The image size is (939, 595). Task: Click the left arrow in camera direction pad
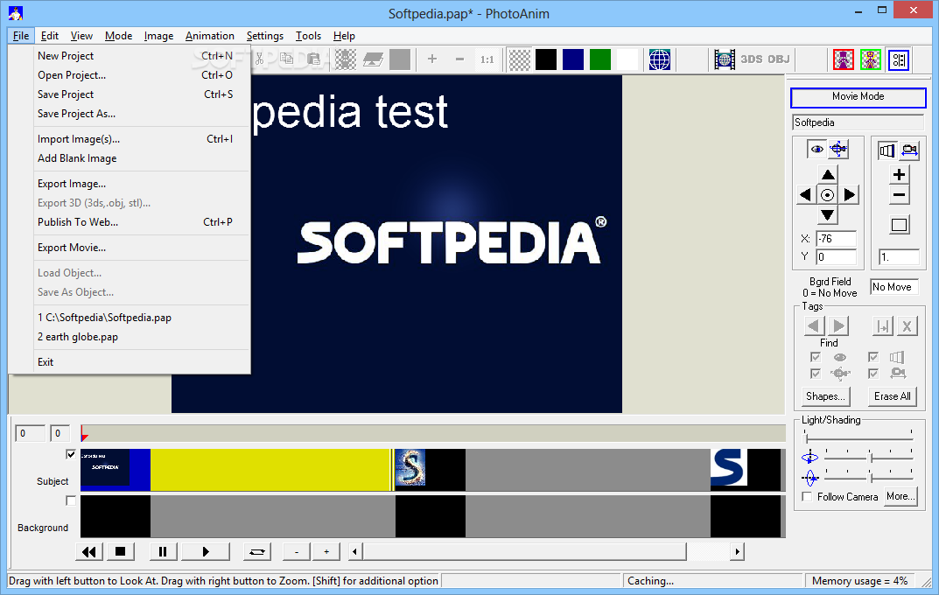(806, 194)
